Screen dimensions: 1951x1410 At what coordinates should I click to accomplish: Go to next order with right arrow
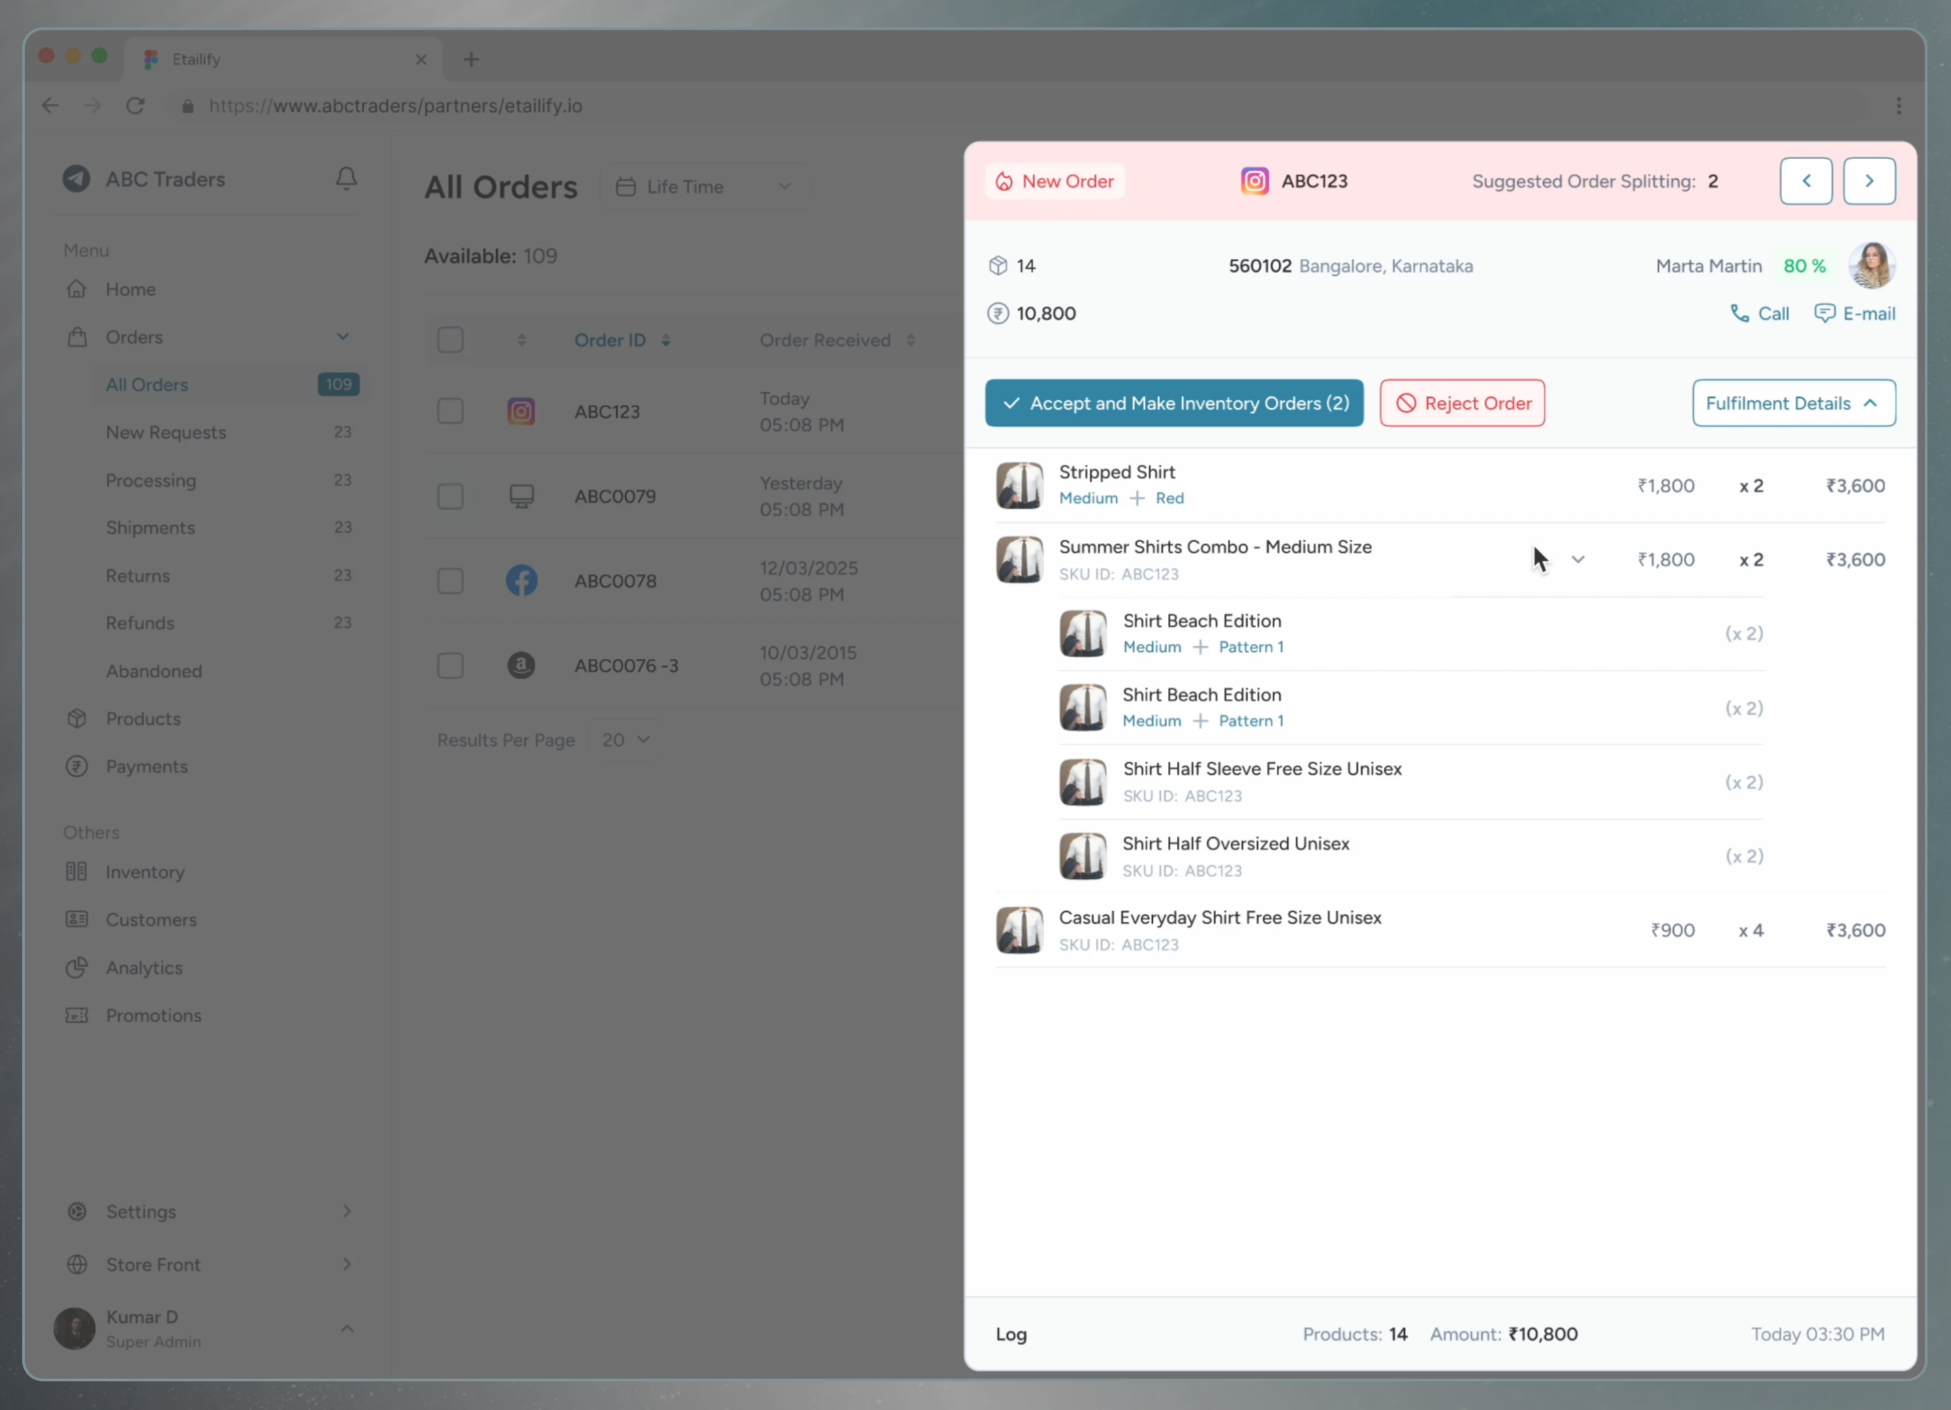point(1869,181)
